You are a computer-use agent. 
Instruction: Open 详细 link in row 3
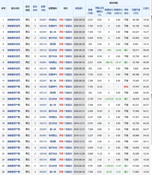pos(61,32)
